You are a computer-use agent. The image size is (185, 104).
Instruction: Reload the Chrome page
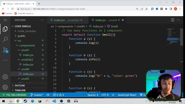[x=12, y=9]
